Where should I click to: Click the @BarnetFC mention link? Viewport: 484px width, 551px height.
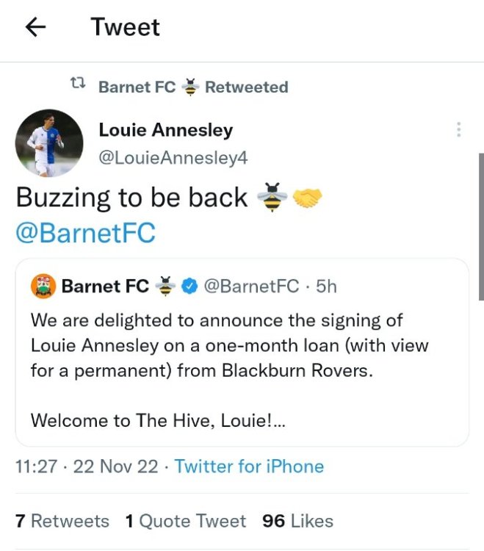click(x=85, y=233)
